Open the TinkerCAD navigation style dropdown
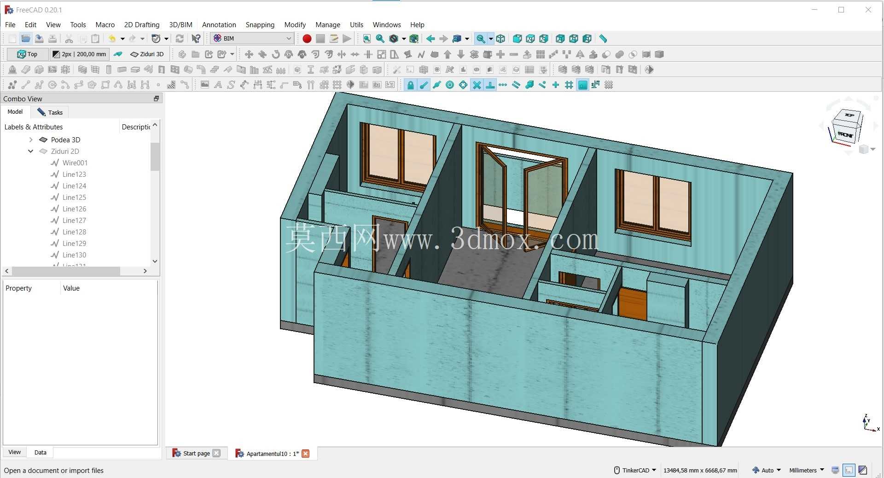The width and height of the screenshot is (884, 478). (635, 470)
